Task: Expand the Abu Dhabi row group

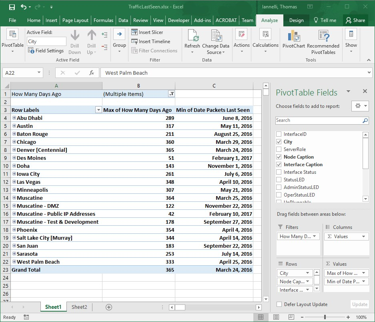Action: coord(14,118)
